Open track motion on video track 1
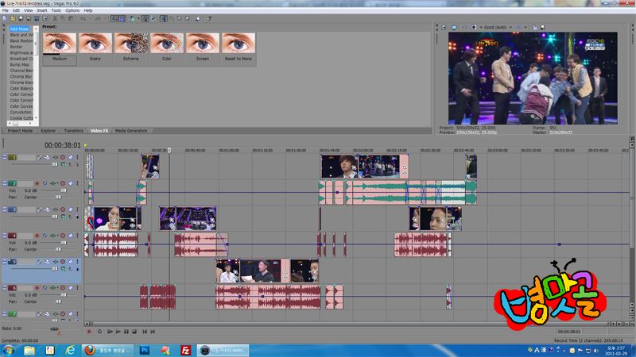636x357 pixels. [x=39, y=157]
